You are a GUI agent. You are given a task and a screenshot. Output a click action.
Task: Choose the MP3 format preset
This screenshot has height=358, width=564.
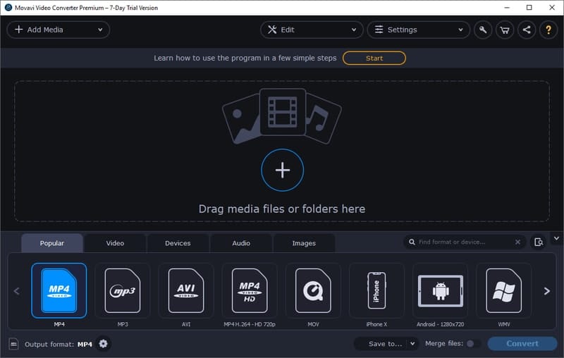click(122, 290)
